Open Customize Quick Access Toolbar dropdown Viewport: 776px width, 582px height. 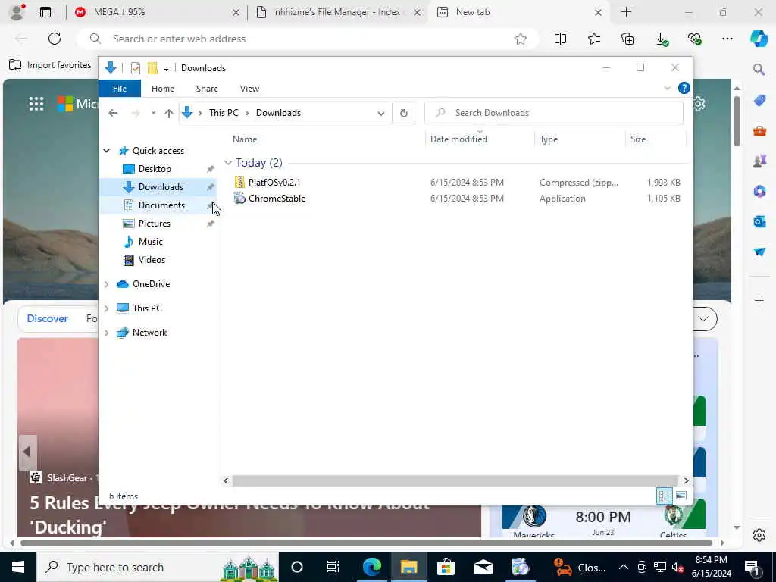point(166,68)
